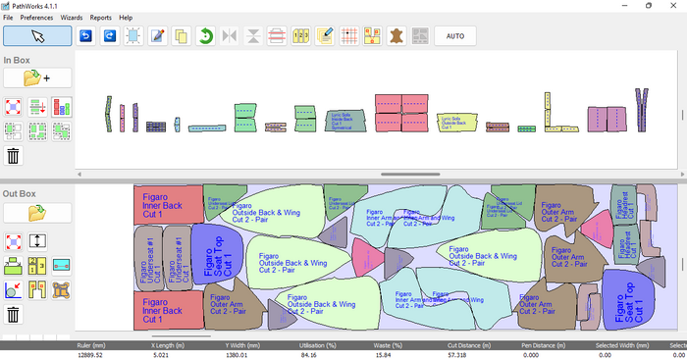Open the Wizards menu
Viewport: 687px width, 359px height.
[72, 18]
